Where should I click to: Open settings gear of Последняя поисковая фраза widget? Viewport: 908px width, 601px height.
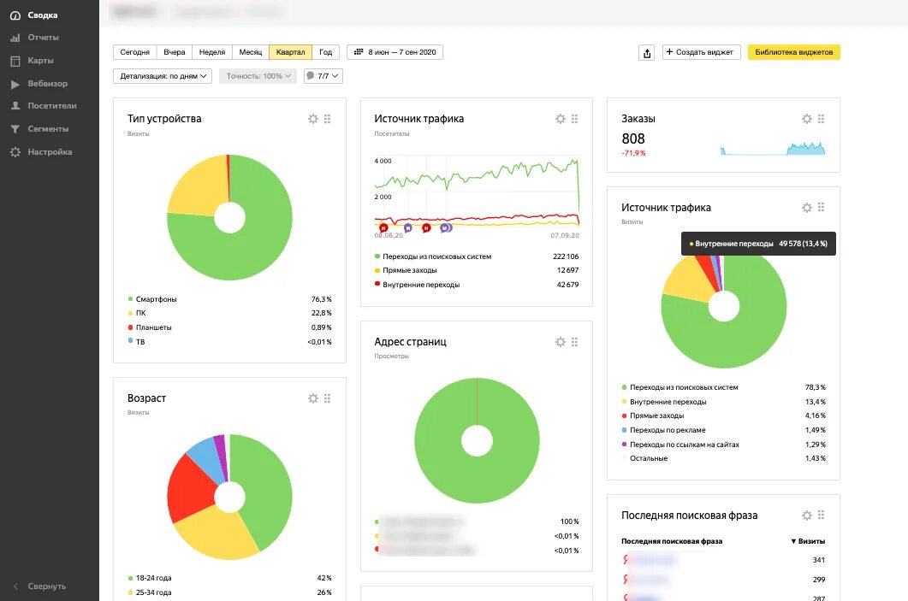coord(807,515)
